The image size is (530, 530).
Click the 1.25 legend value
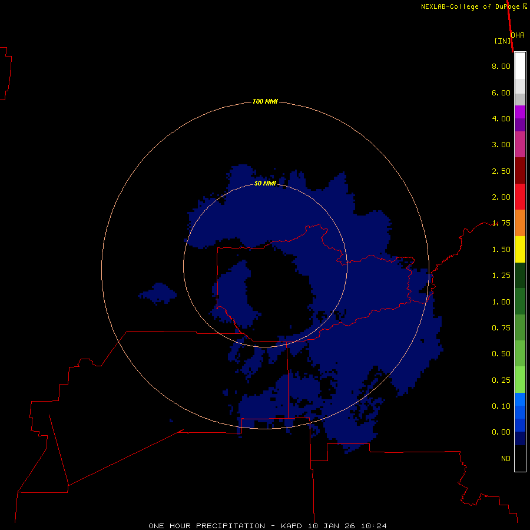pos(501,276)
